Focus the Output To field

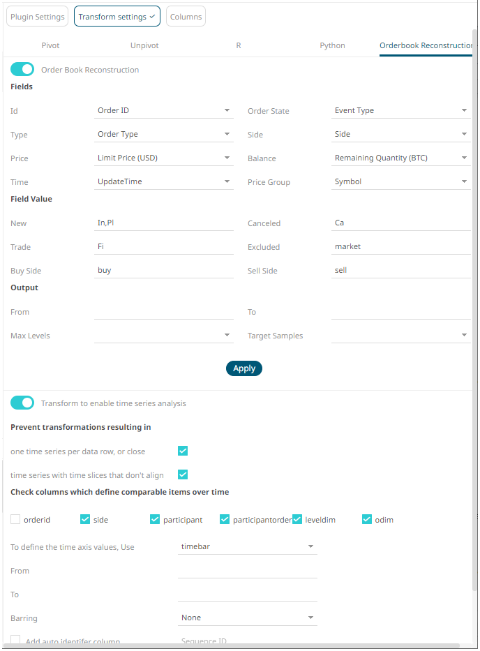click(x=400, y=312)
